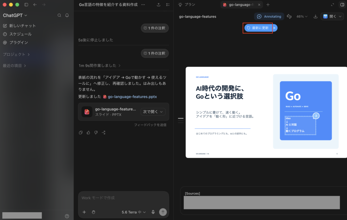347x220 pixels.
Task: Click the send arrow button
Action: 163,212
